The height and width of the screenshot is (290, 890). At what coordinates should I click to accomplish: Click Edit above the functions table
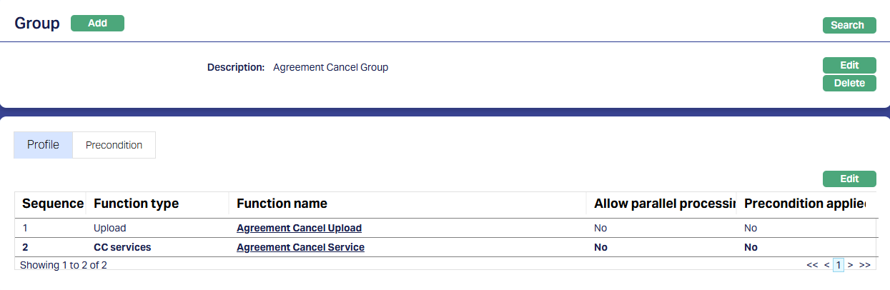[x=849, y=179]
